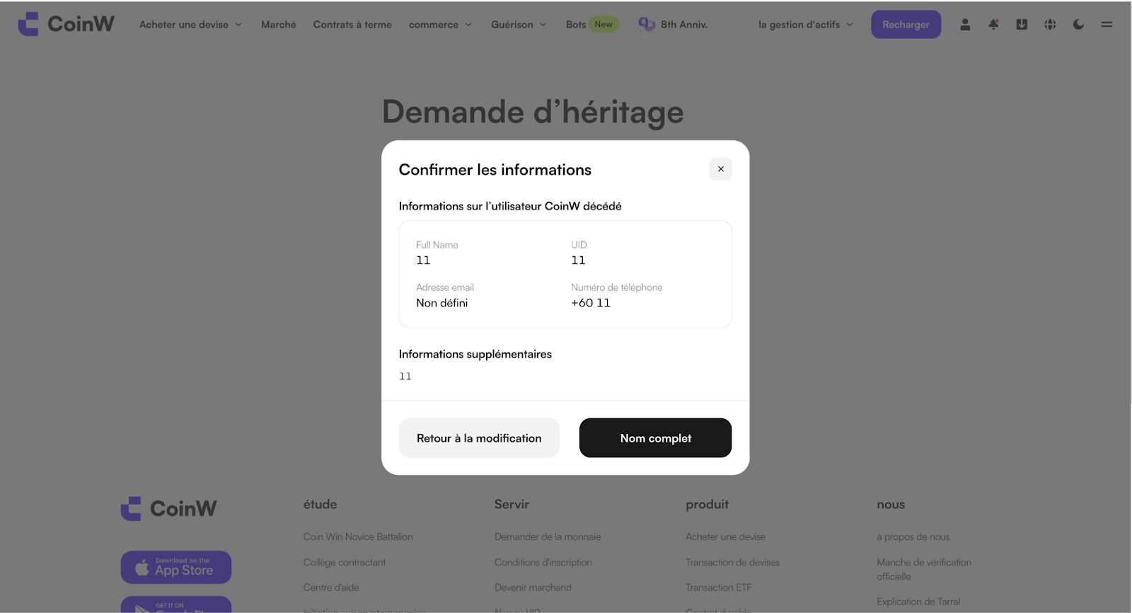This screenshot has width=1132, height=613.
Task: Expand the commerce dropdown menu
Action: pyautogui.click(x=440, y=24)
